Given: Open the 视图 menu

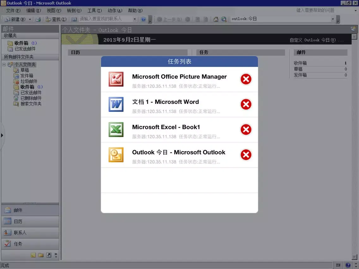Looking at the screenshot, I should pos(54,10).
